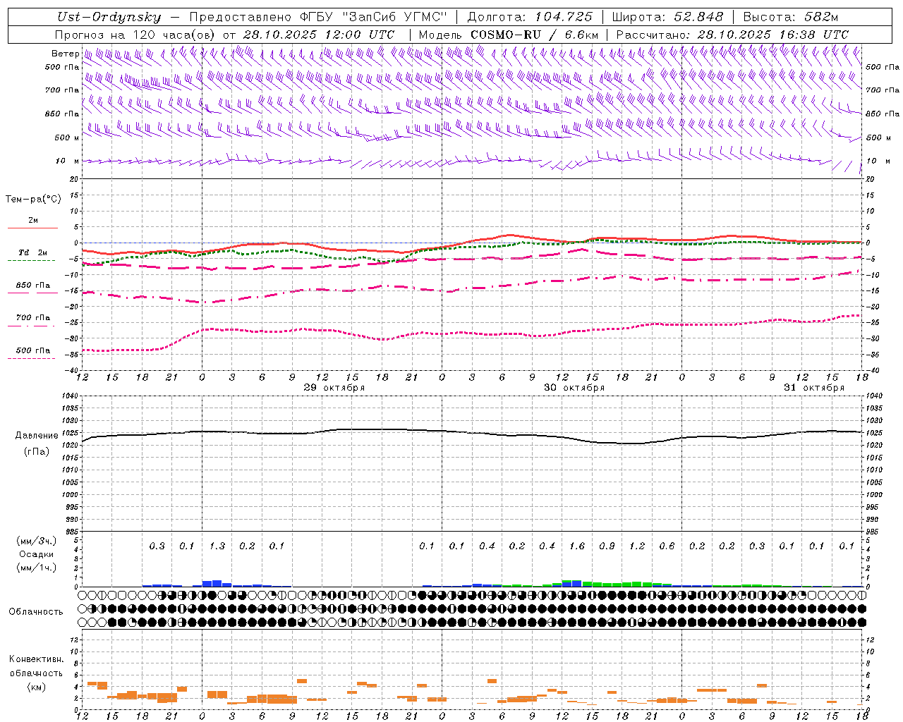Image resolution: width=903 pixels, height=722 pixels.
Task: Click the 'Конвективн.' convective cloud label
Action: 37,659
